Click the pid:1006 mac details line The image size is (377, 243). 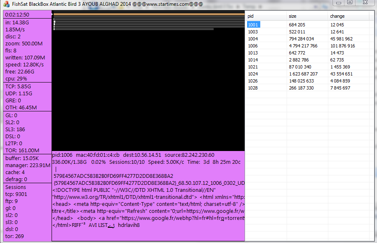point(133,155)
